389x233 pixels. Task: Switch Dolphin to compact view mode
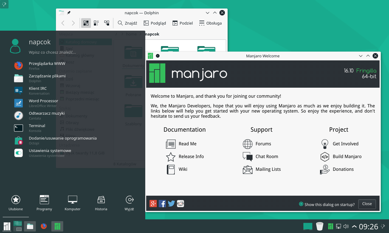tap(96, 23)
